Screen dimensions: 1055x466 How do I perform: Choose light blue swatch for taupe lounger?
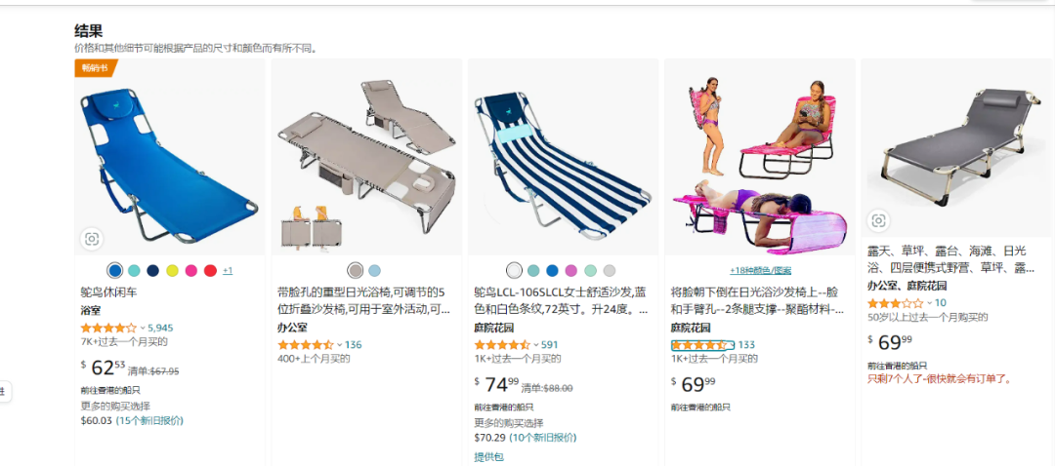coord(375,271)
